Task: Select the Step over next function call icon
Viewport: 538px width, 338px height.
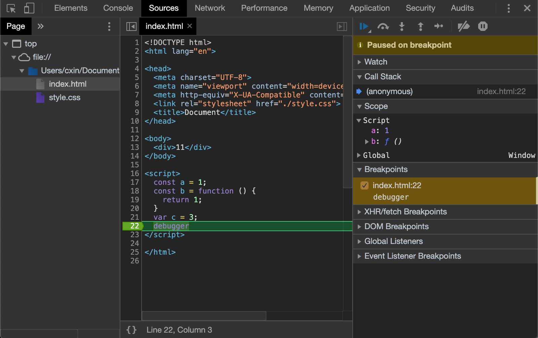Action: coord(383,26)
